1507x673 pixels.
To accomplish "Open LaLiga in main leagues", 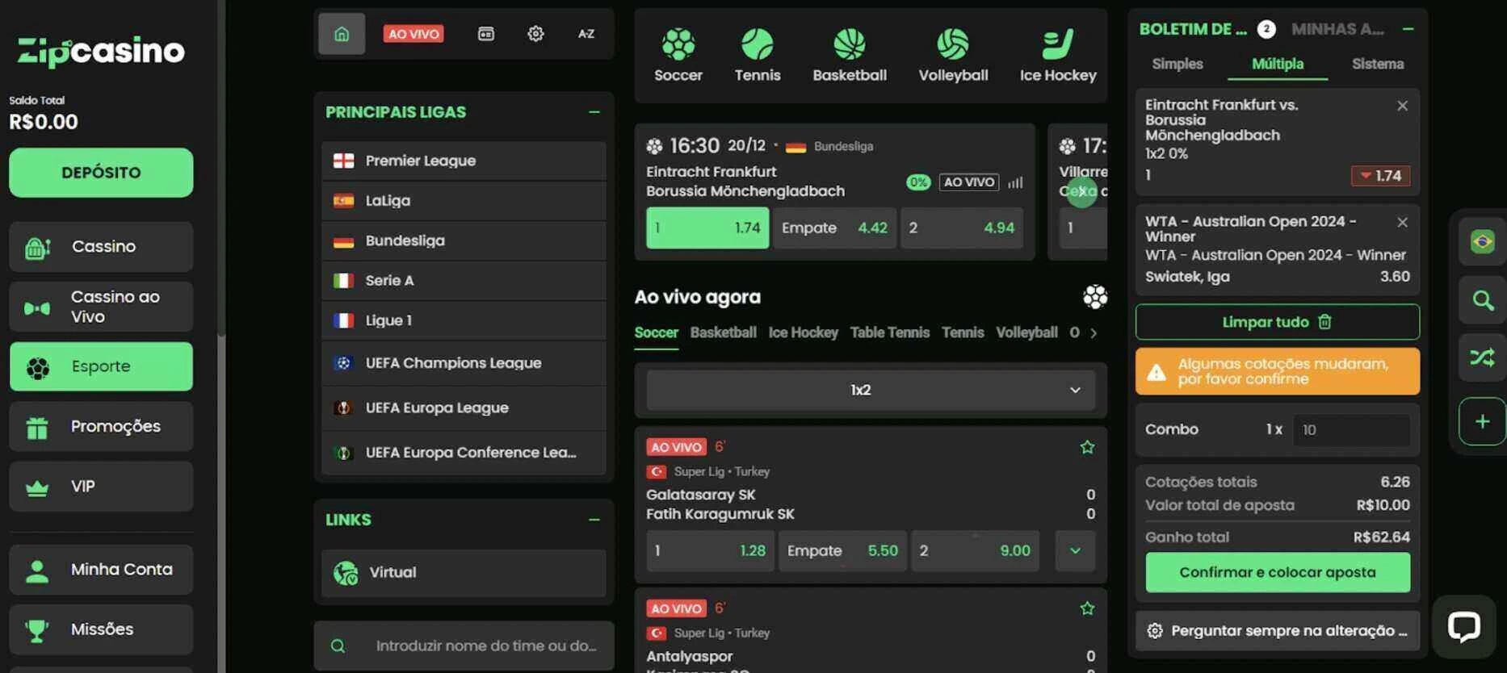I will coord(464,200).
